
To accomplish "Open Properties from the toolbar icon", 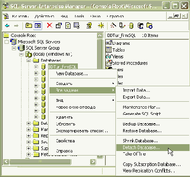I will [x=59, y=26].
